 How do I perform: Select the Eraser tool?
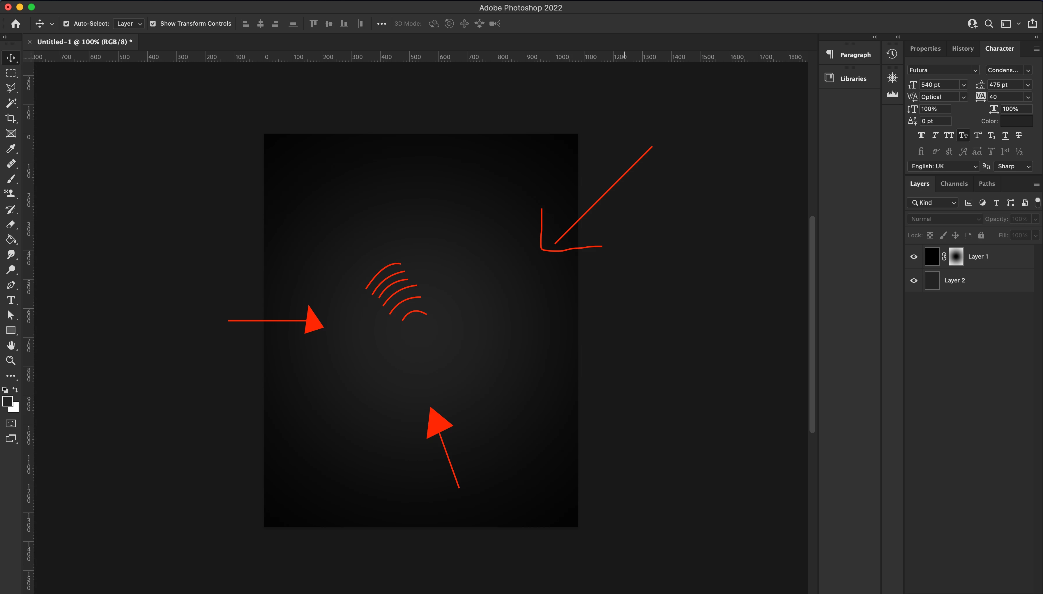(11, 225)
